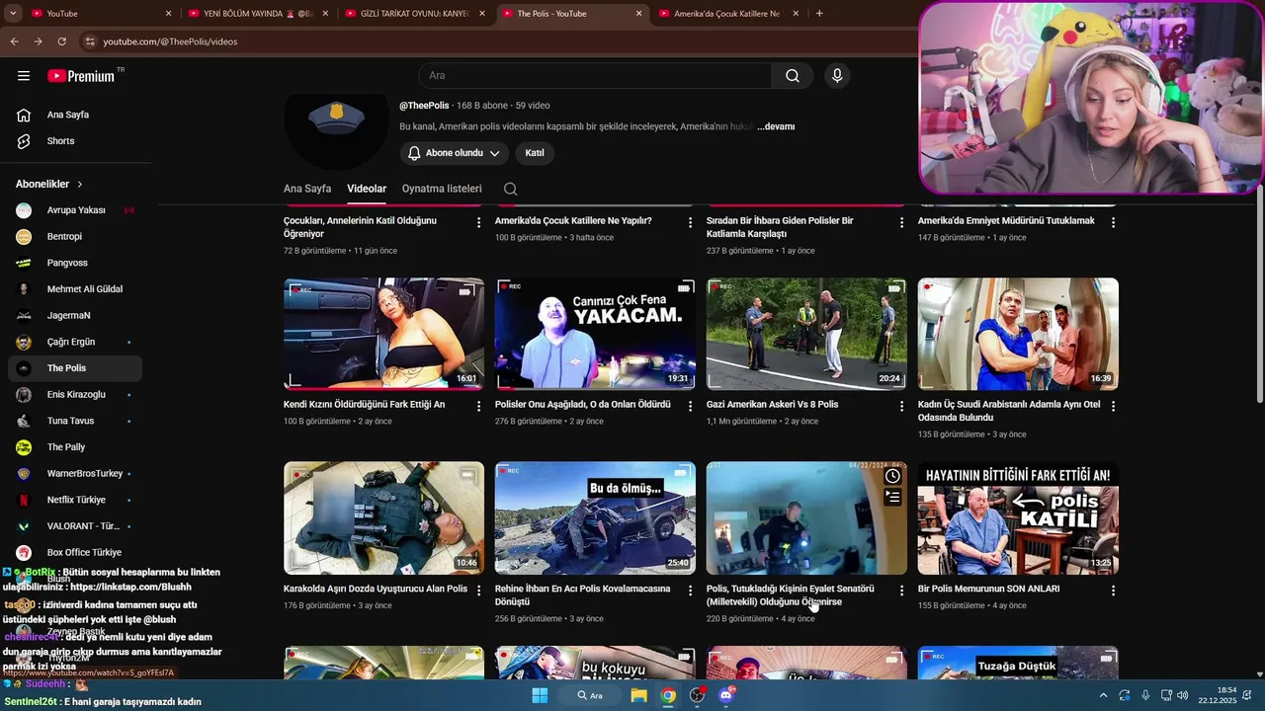Open Oynatma listeleri channel tab
The height and width of the screenshot is (711, 1265).
tap(442, 189)
